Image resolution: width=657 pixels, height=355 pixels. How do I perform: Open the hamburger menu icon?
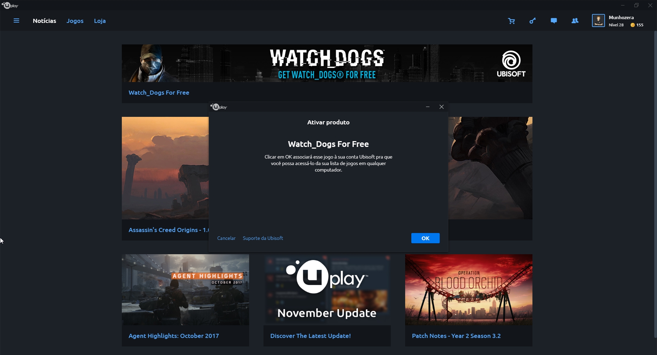[16, 21]
